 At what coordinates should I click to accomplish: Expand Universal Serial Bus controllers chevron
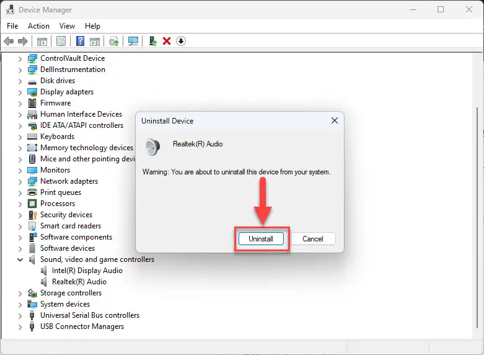click(x=20, y=316)
